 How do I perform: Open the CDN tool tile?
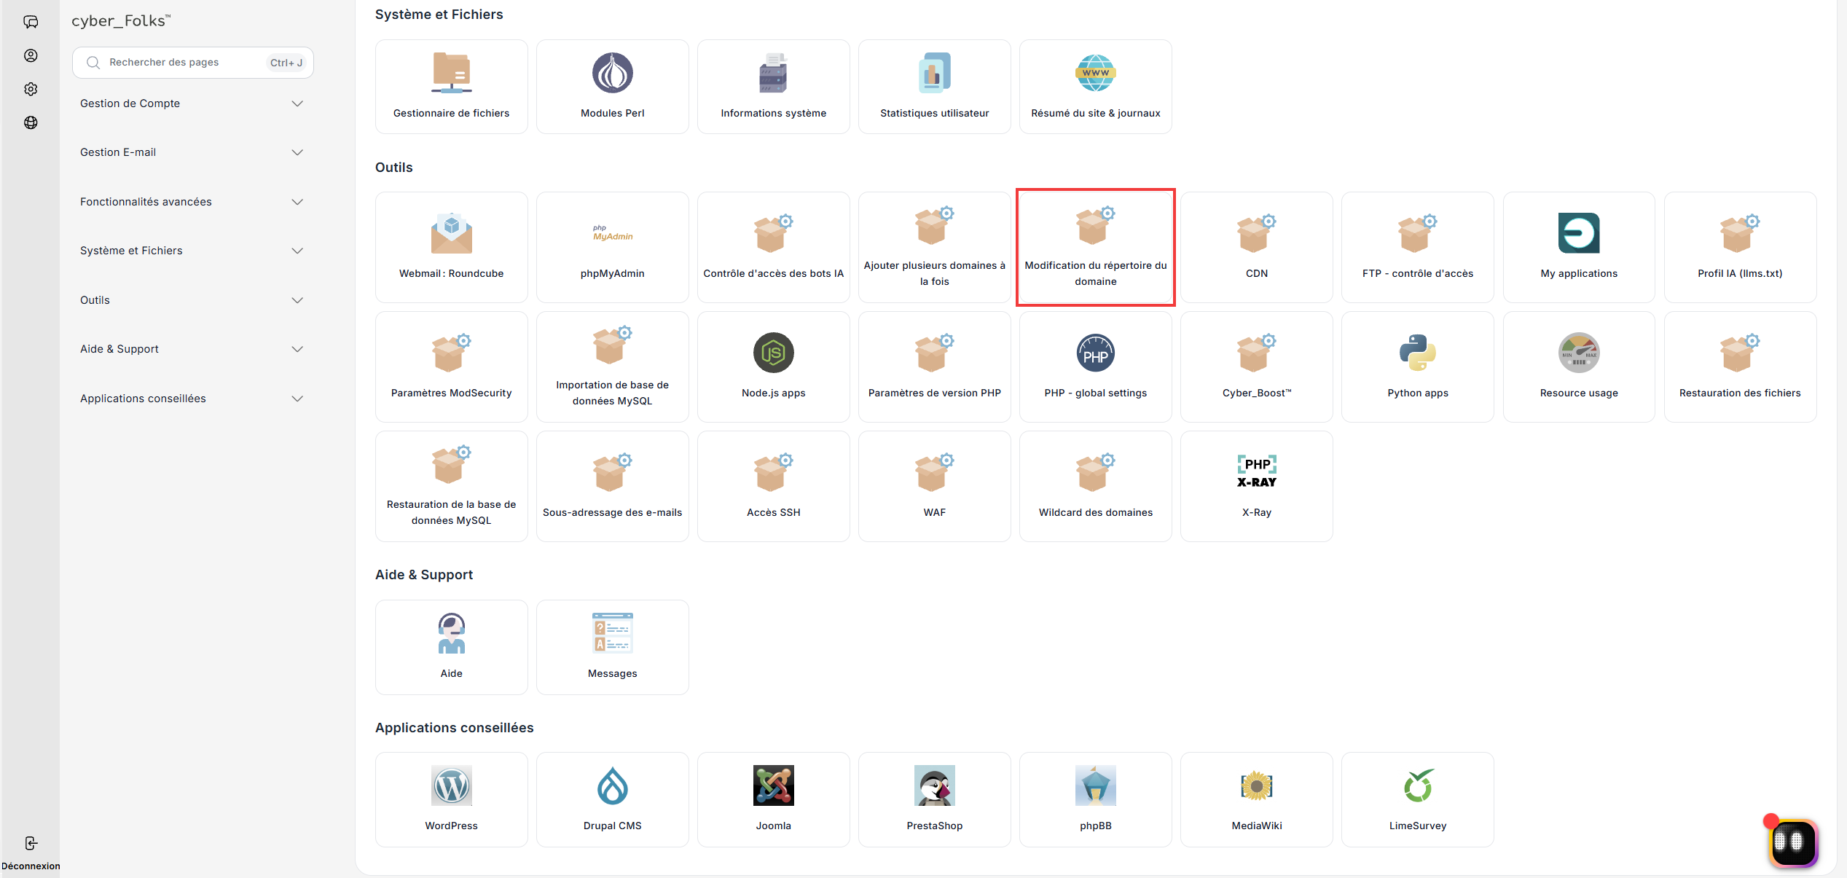(x=1256, y=247)
